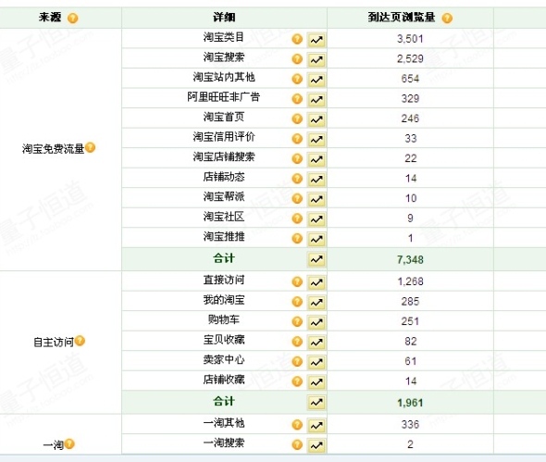This screenshot has height=462, width=546.
Task: Open trend chart for 一淘搜索
Action: [x=316, y=445]
